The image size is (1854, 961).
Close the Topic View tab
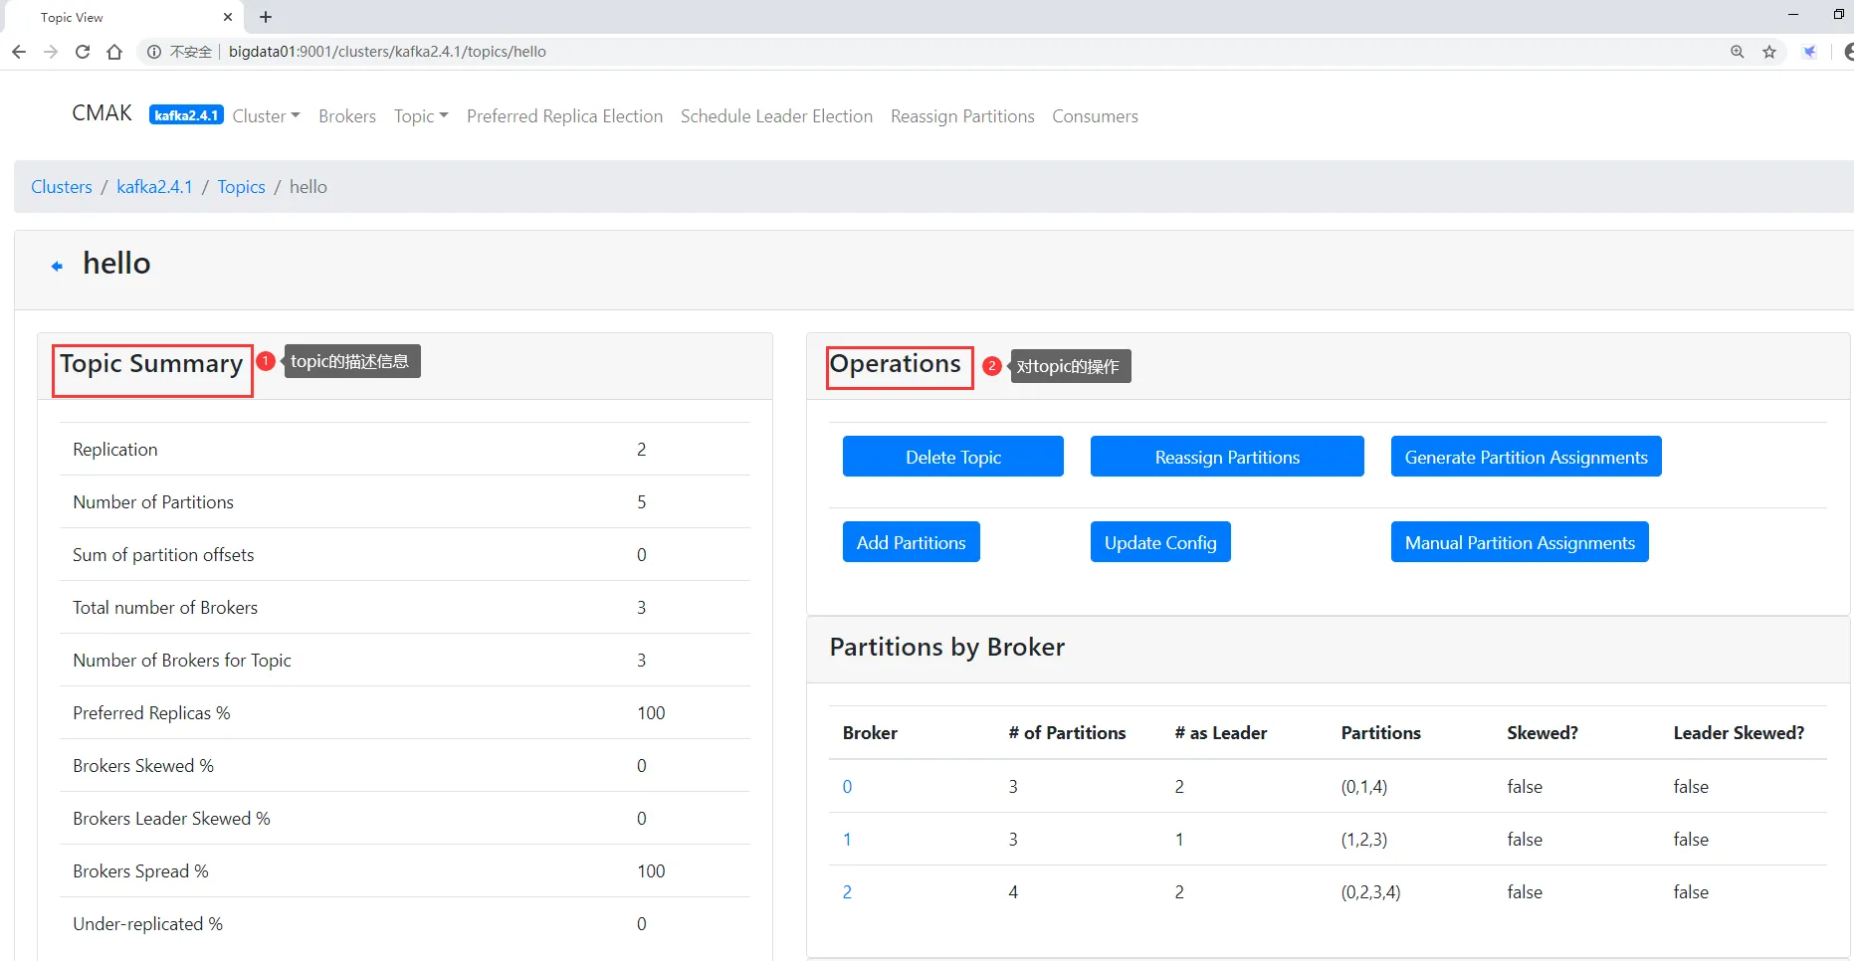228,17
